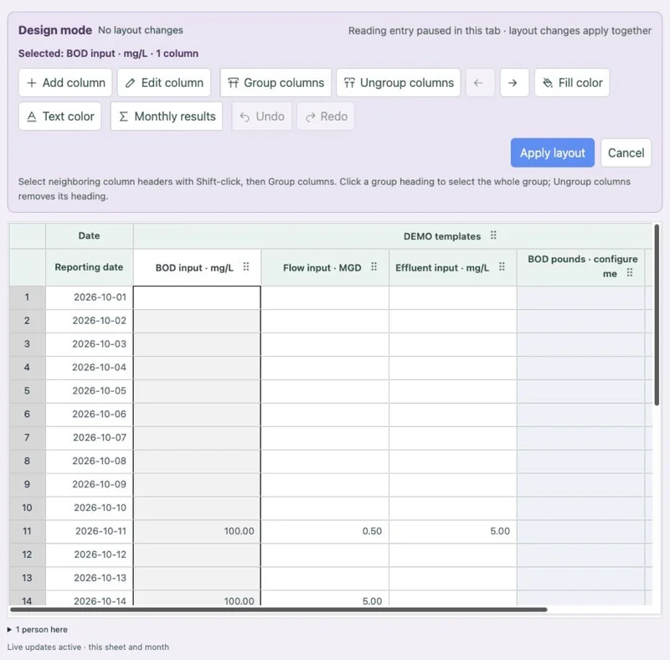Image resolution: width=670 pixels, height=660 pixels.
Task: Click drag handle of Flow input column
Action: (x=374, y=267)
